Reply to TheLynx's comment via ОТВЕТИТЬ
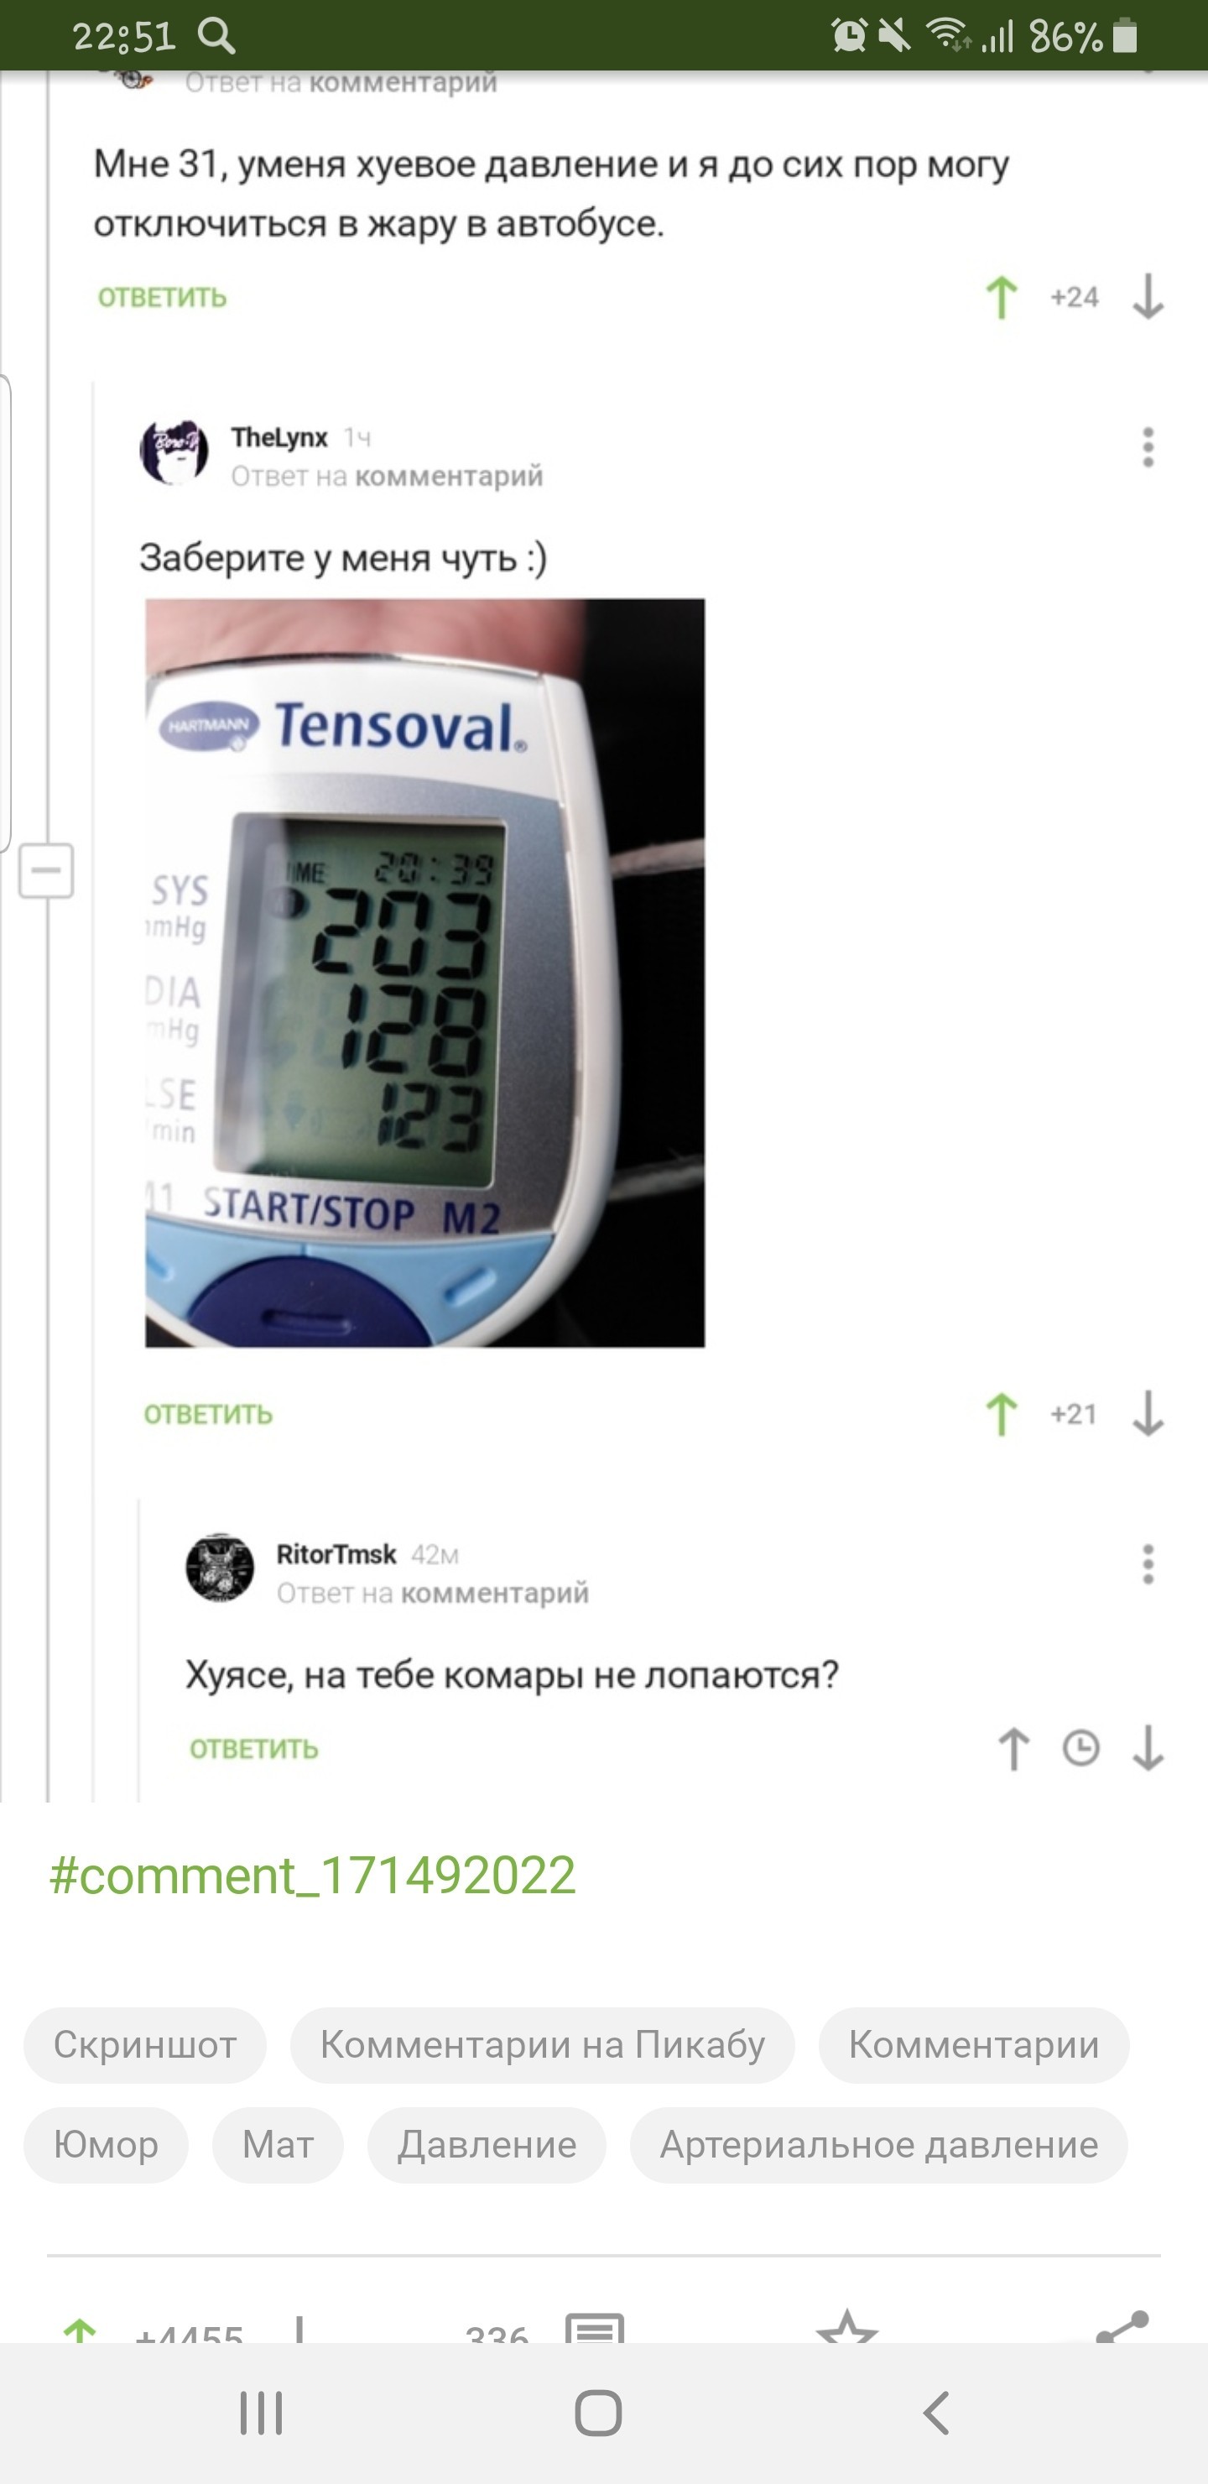The width and height of the screenshot is (1208, 2484). 208,1414
